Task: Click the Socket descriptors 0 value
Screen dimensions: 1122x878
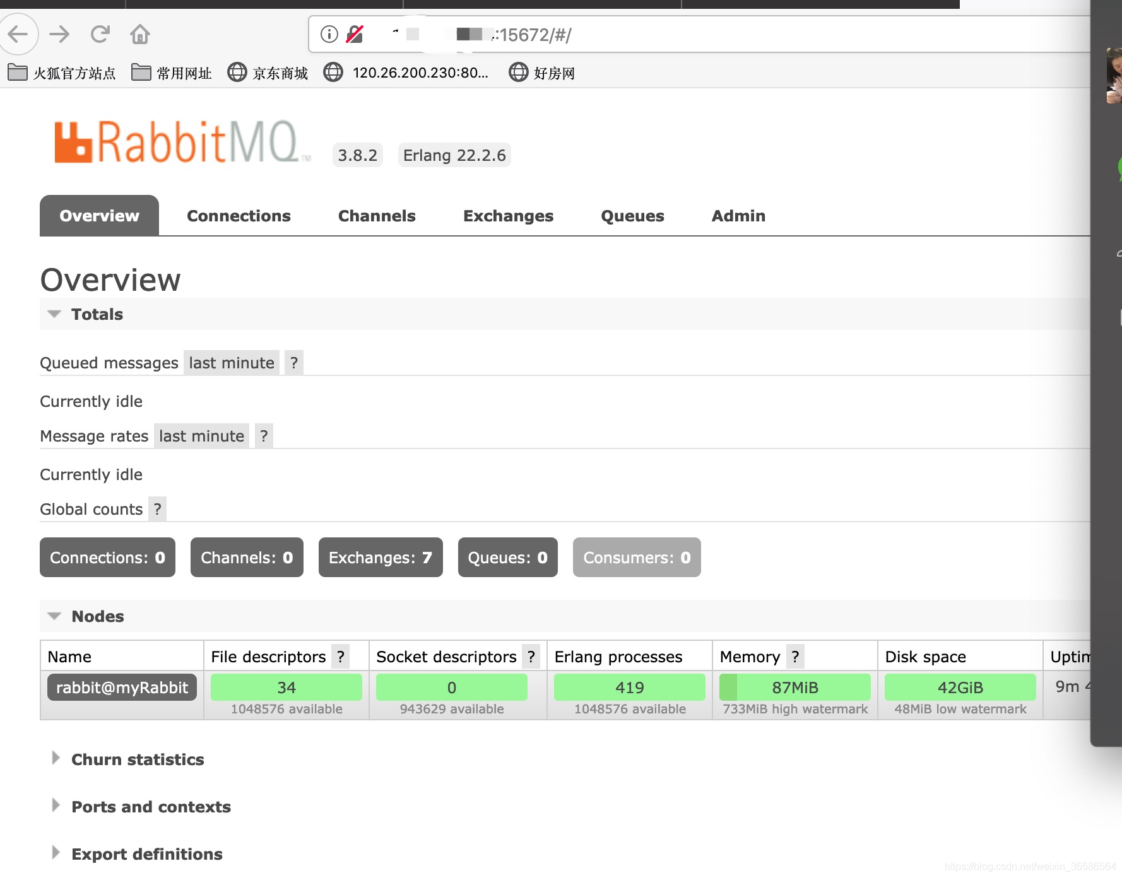Action: pyautogui.click(x=452, y=688)
